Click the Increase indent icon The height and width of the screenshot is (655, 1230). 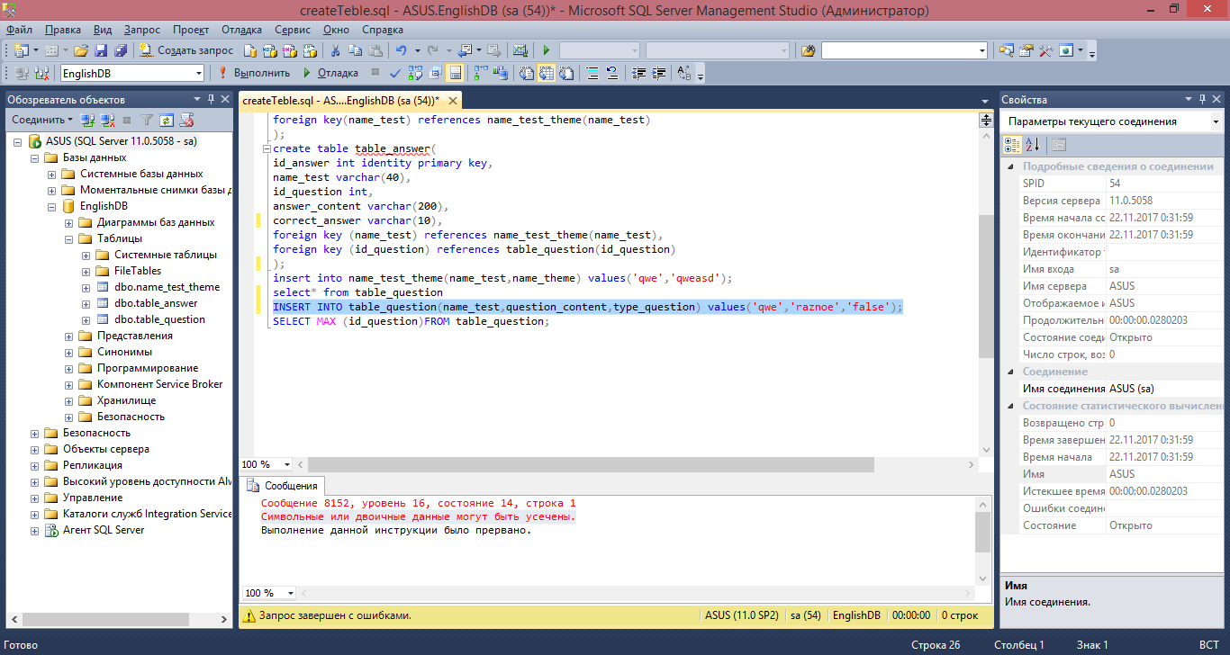(658, 73)
